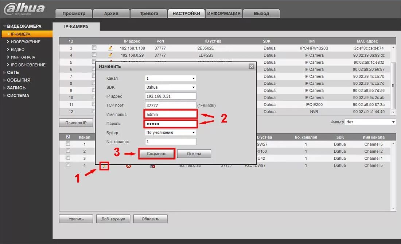Click the device list scrollbar up arrow

[x=393, y=48]
